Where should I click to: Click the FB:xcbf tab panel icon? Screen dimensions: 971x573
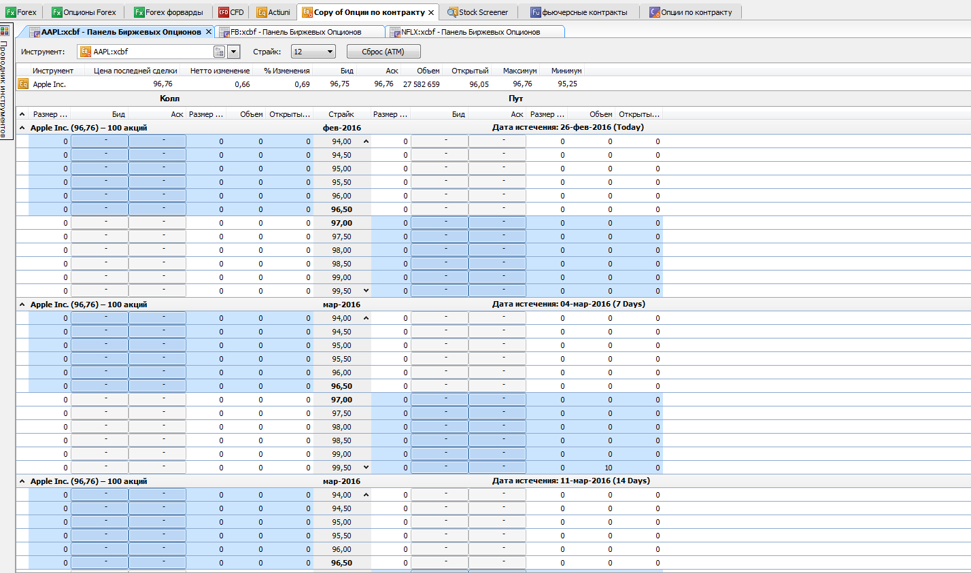tap(224, 32)
